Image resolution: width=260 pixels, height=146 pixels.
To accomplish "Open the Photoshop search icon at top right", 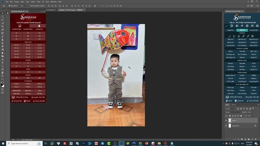I will tap(248, 6).
